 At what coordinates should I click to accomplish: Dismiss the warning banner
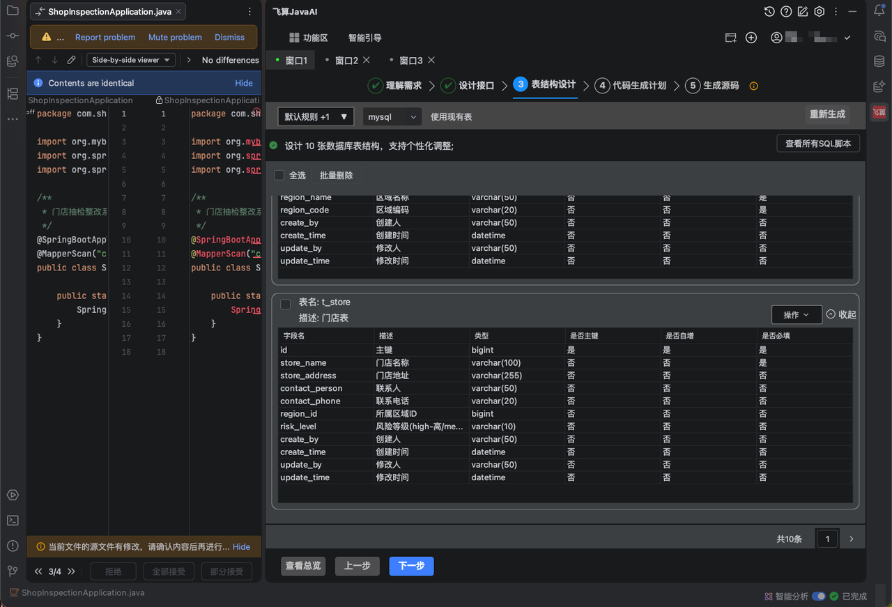click(229, 37)
